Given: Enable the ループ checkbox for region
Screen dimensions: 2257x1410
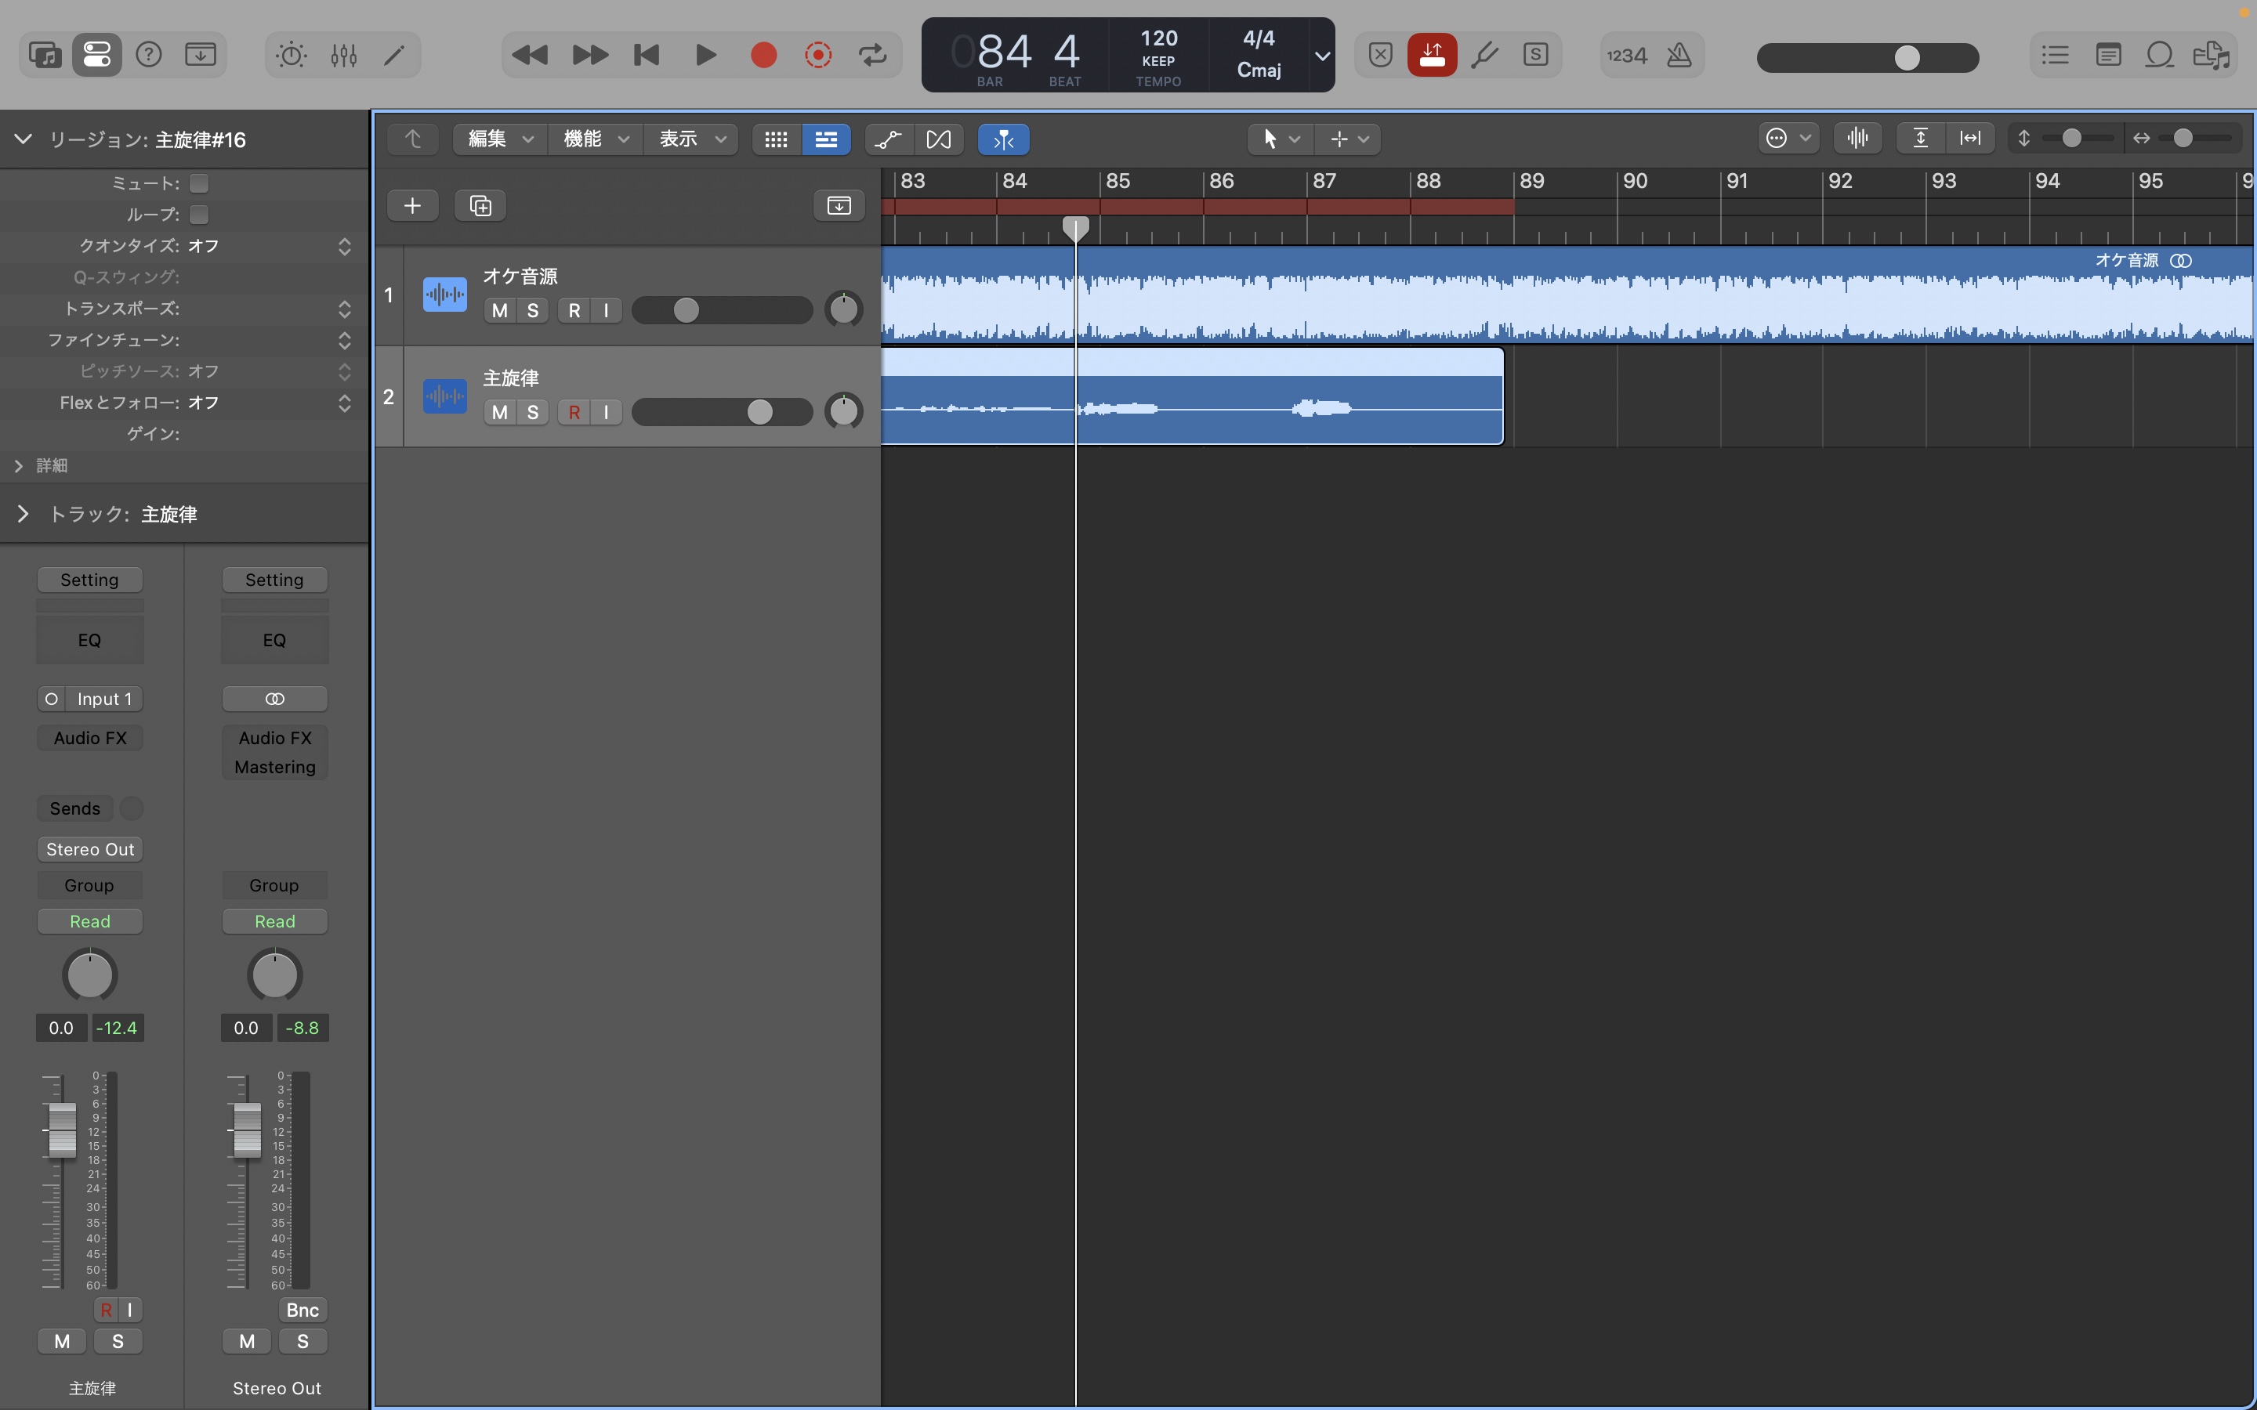Looking at the screenshot, I should point(198,215).
